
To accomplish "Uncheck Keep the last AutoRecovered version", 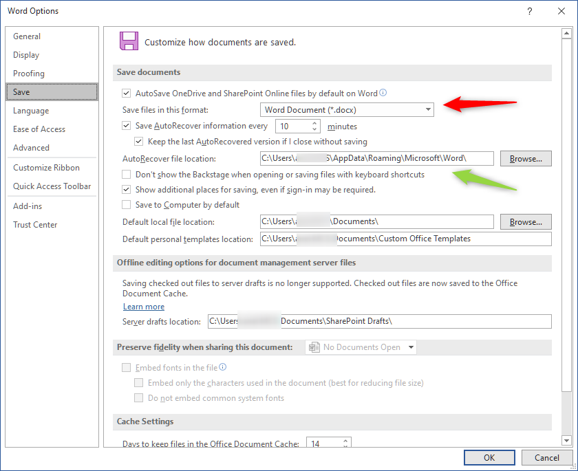I will point(138,142).
